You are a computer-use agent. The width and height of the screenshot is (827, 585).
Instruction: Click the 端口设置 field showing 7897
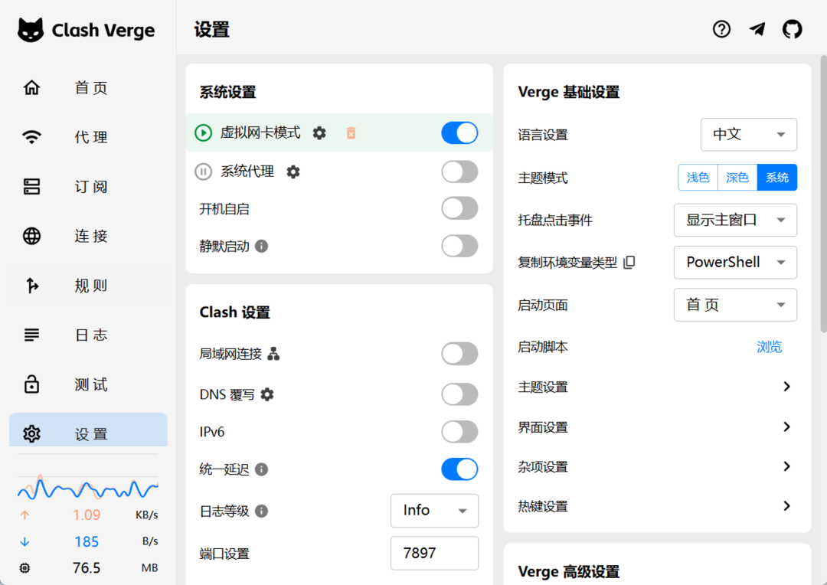(x=435, y=553)
